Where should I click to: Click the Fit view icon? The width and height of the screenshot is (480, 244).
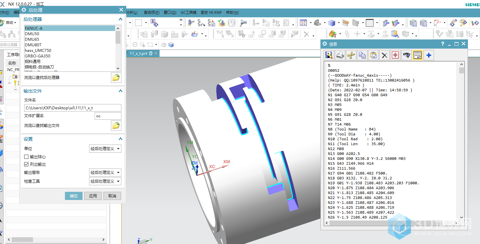303,23
